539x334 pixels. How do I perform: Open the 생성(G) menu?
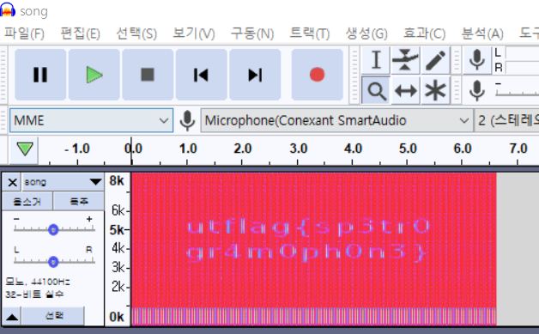click(366, 33)
